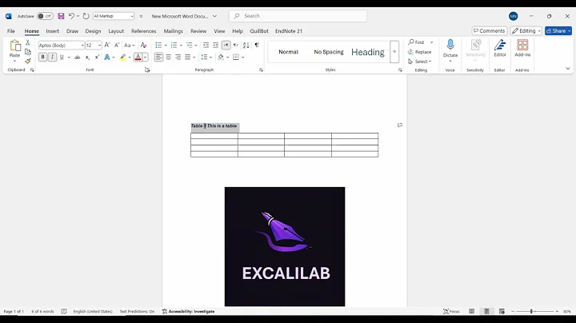Click the Save icon in title bar
This screenshot has width=576, height=323.
tap(61, 16)
